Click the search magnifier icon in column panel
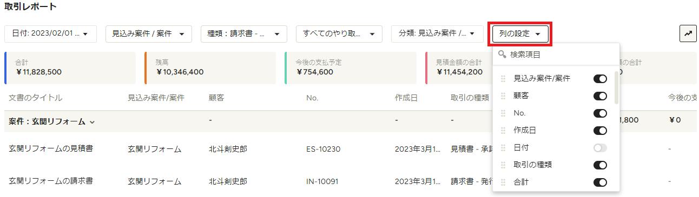The width and height of the screenshot is (699, 197). 502,55
